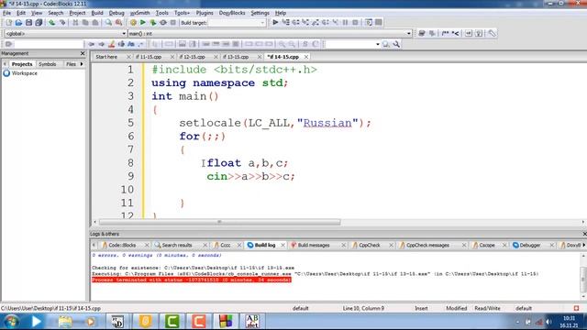Click the doxygen block comment icon
587x330 pixels.
click(x=445, y=33)
